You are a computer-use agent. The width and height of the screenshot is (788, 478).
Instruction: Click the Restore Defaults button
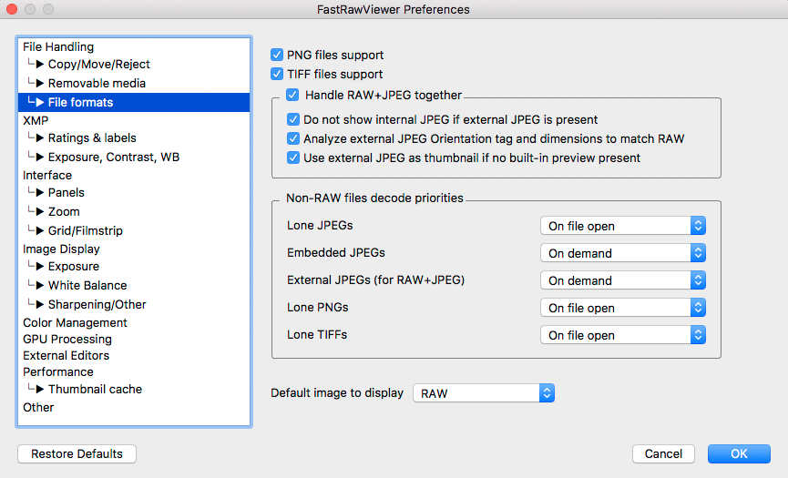[x=77, y=453]
